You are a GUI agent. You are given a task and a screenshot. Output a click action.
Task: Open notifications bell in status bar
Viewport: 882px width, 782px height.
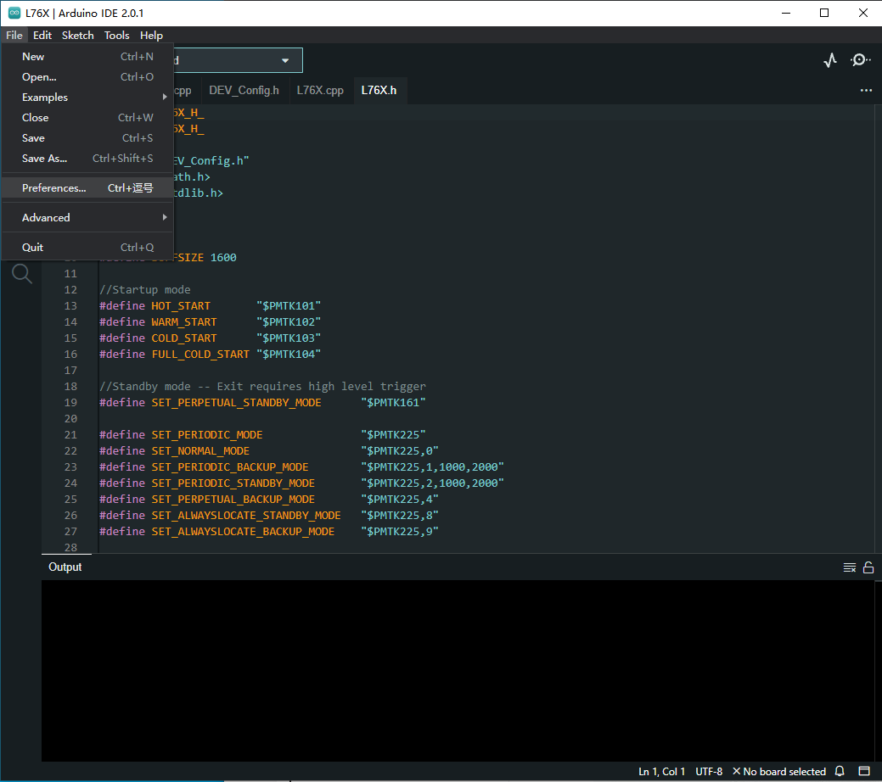pyautogui.click(x=840, y=771)
